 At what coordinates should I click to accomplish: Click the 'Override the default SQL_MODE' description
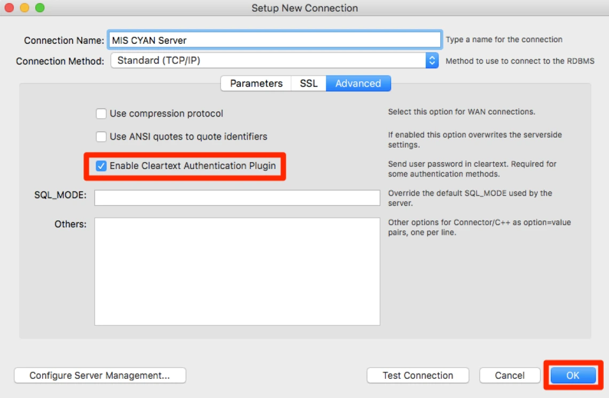click(x=470, y=198)
